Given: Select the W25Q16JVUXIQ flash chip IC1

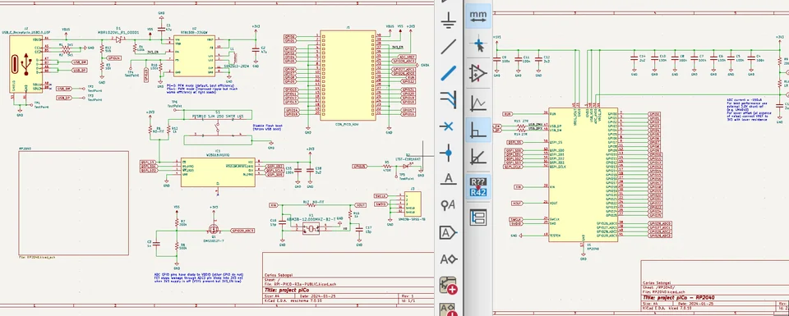Looking at the screenshot, I should [x=217, y=172].
